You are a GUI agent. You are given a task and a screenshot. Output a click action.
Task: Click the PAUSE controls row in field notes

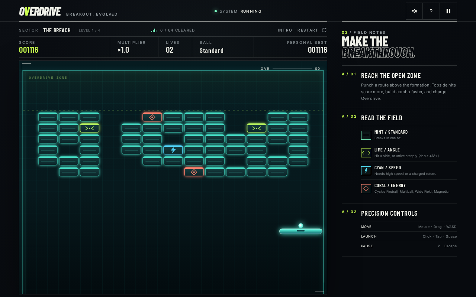pos(409,246)
